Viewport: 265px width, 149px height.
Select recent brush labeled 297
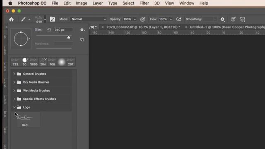coord(71,62)
